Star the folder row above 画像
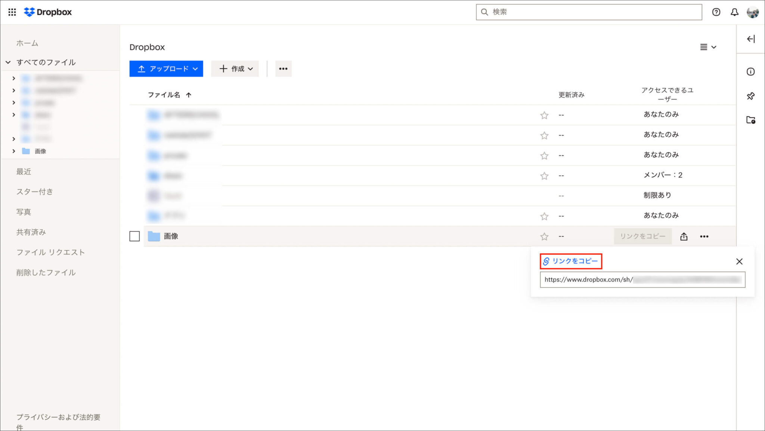The width and height of the screenshot is (765, 431). click(544, 216)
